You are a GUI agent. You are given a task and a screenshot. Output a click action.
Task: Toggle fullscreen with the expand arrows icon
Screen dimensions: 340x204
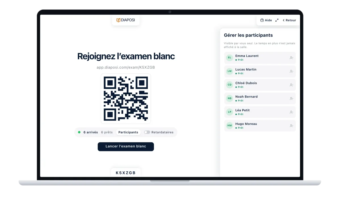277,20
